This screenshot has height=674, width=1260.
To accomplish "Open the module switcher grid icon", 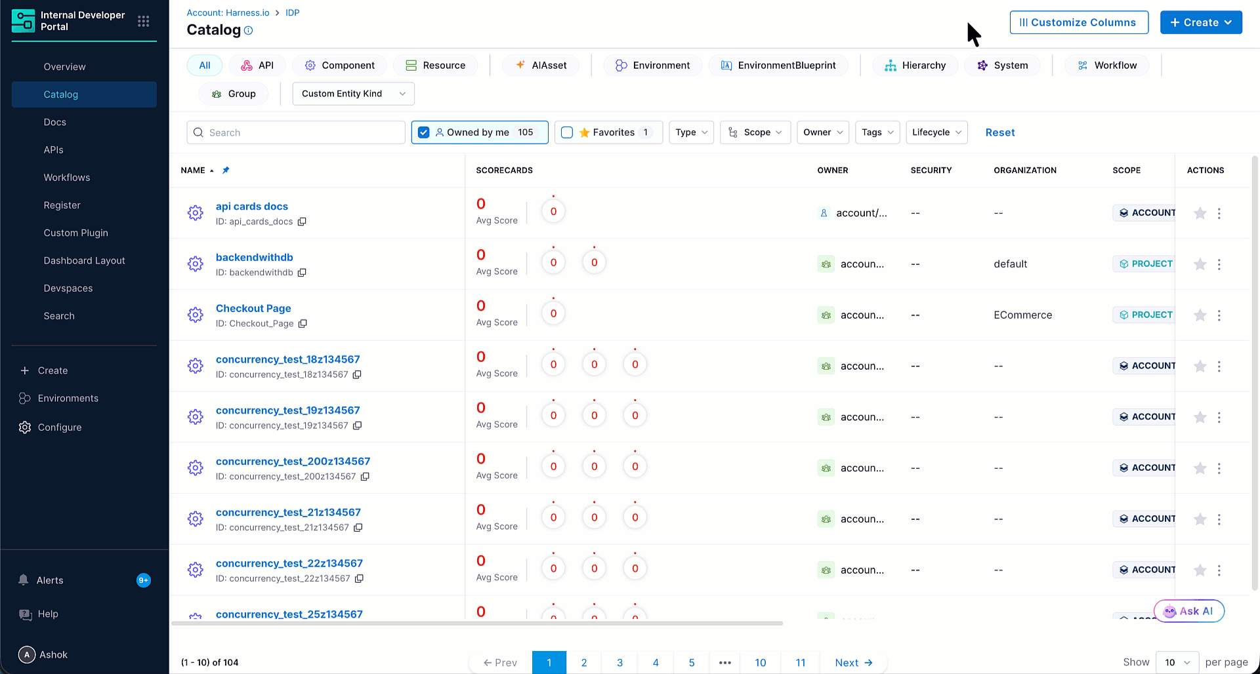I will click(144, 22).
